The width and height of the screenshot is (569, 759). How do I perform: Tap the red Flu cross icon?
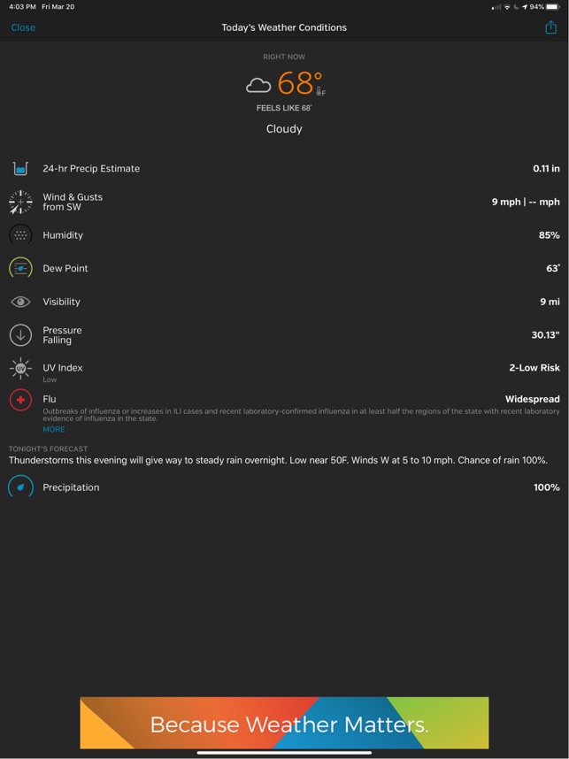point(20,400)
